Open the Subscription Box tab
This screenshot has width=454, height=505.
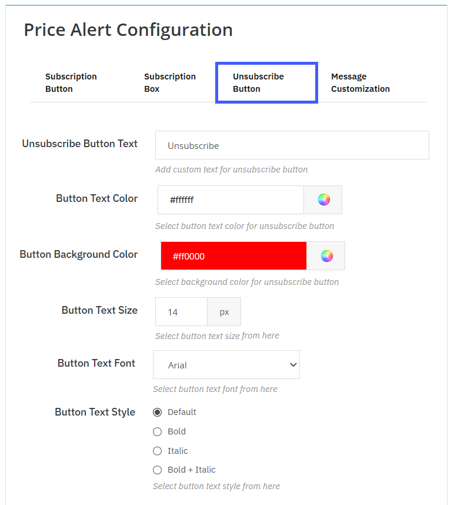[170, 82]
